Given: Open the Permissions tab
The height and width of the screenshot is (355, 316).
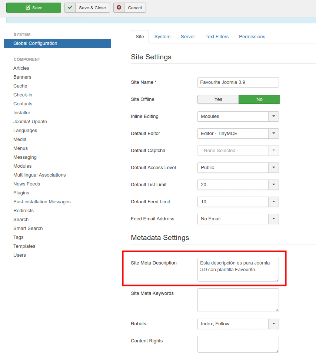Looking at the screenshot, I should pyautogui.click(x=252, y=37).
